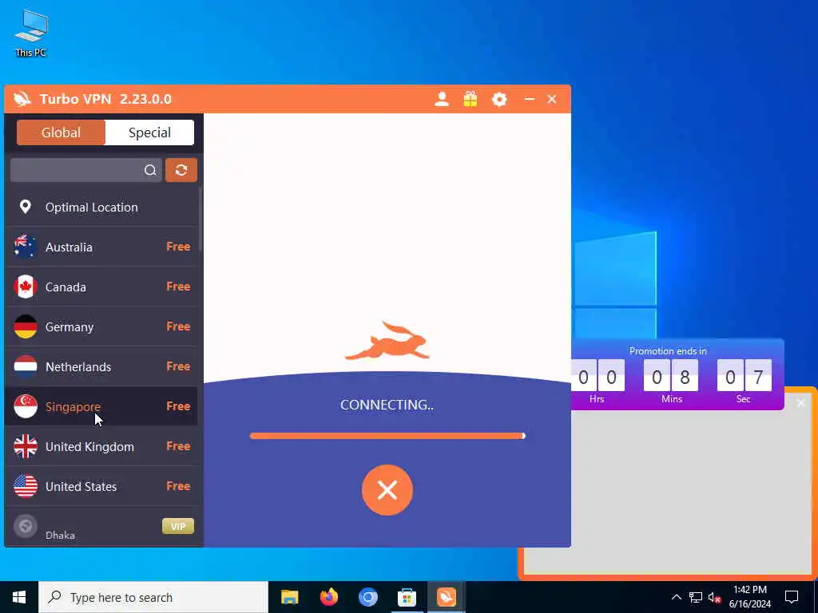This screenshot has width=818, height=613.
Task: Select the Australia server
Action: 102,247
